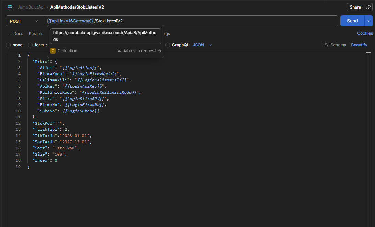Click the {{LoginSifreSRV}} variable on line 8

coord(83,99)
